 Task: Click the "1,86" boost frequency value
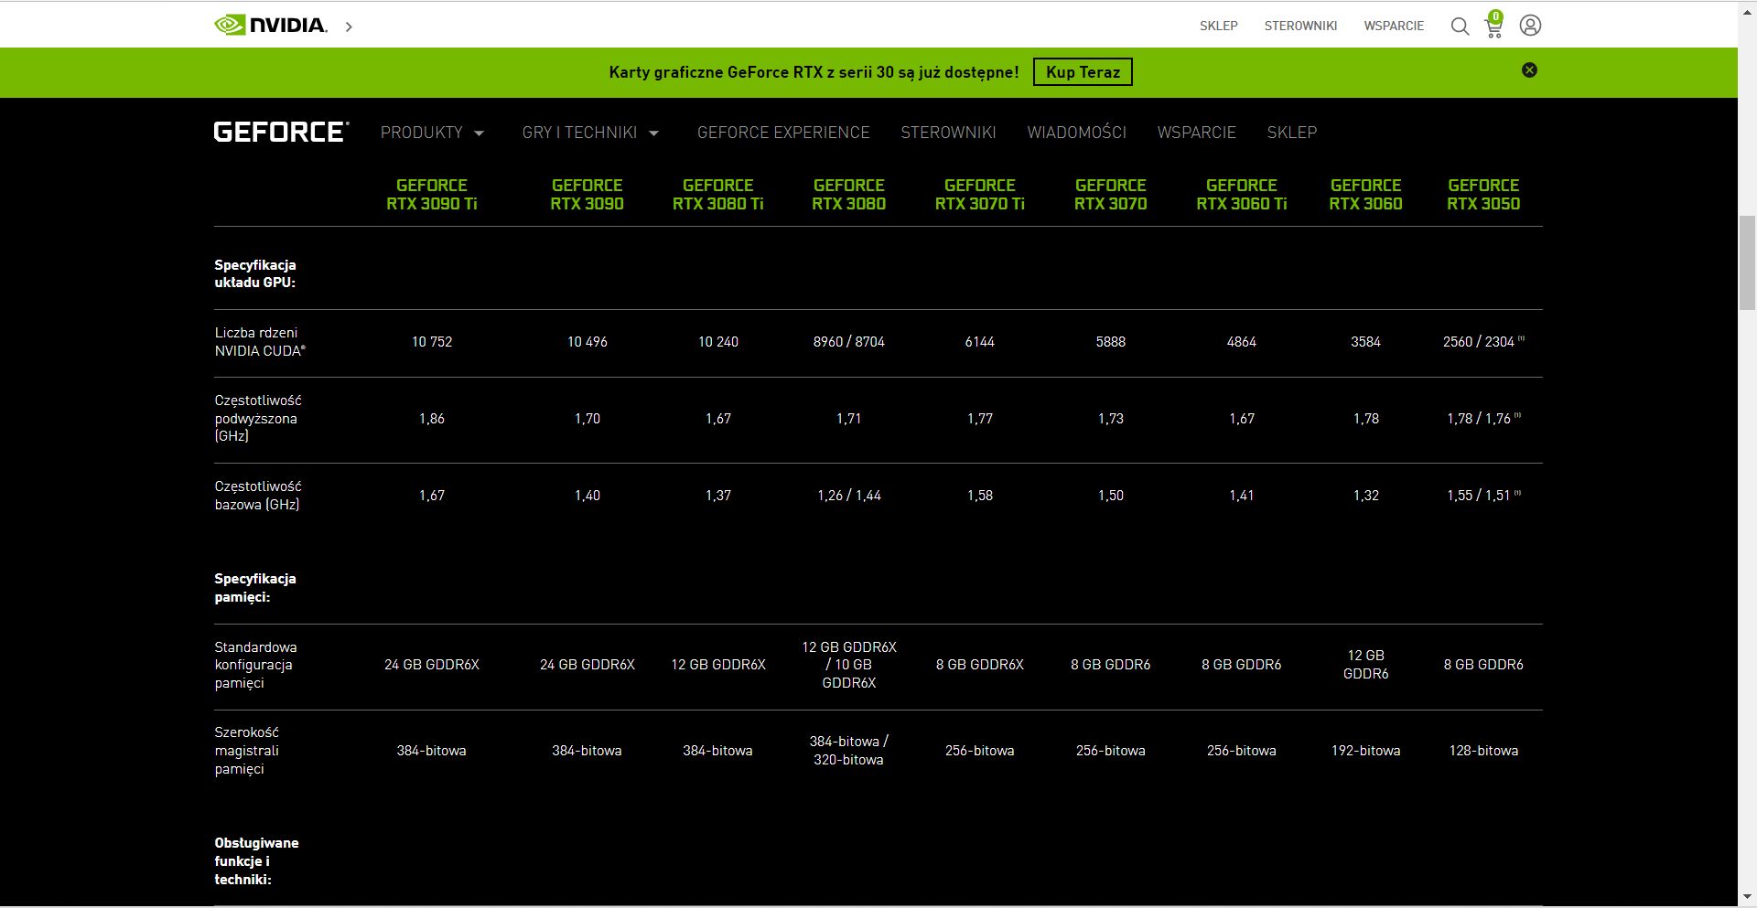point(432,419)
